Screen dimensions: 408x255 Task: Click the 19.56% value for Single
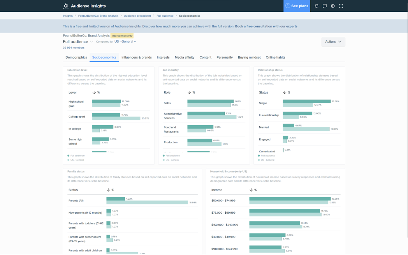pos(335,101)
